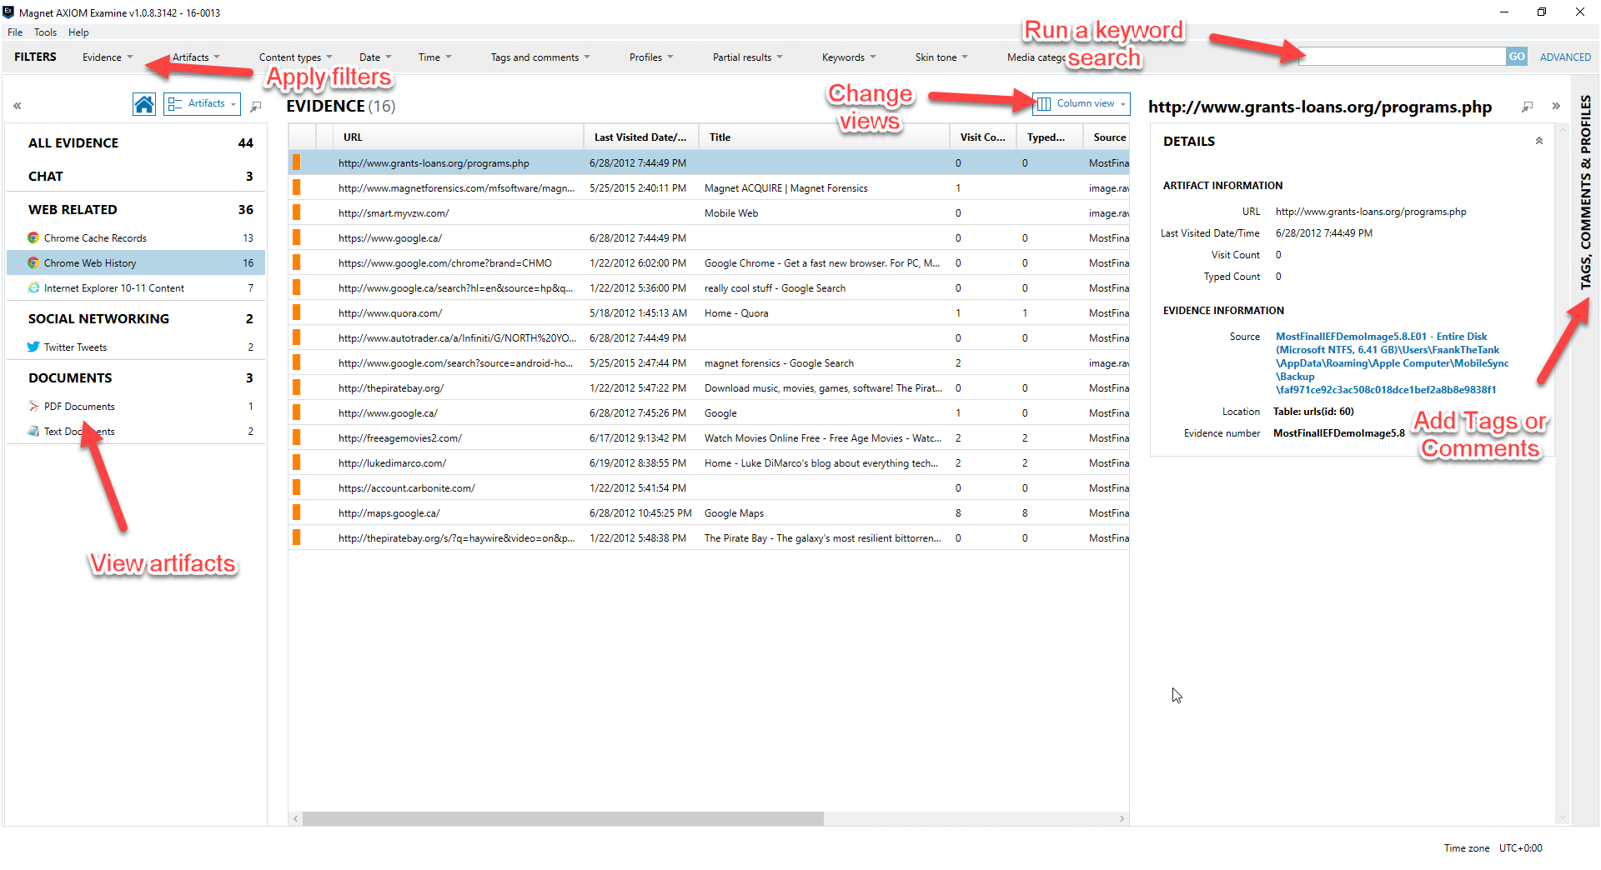Open the Time filter dropdown

coord(434,57)
